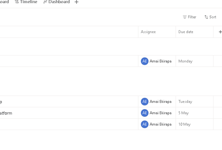The width and height of the screenshot is (222, 150).
Task: Select Amai Ekirapa name in Tuesday row
Action: tap(161, 101)
